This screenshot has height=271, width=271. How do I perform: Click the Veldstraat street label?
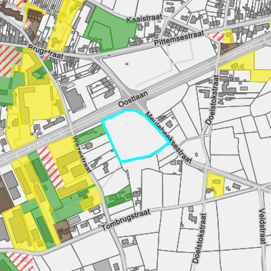click(x=262, y=226)
